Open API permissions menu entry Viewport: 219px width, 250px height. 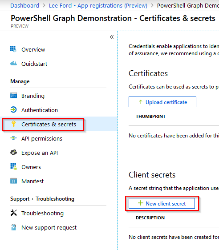pos(42,138)
